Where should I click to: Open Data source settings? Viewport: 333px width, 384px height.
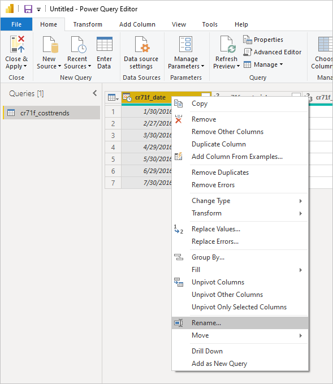(141, 53)
